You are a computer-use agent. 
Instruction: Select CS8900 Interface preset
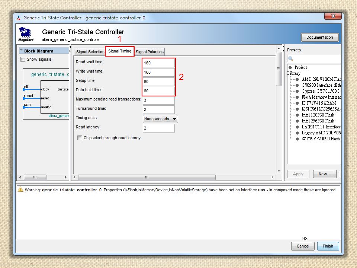pos(321,85)
